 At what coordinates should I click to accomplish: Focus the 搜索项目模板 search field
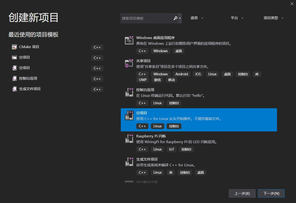[147, 18]
